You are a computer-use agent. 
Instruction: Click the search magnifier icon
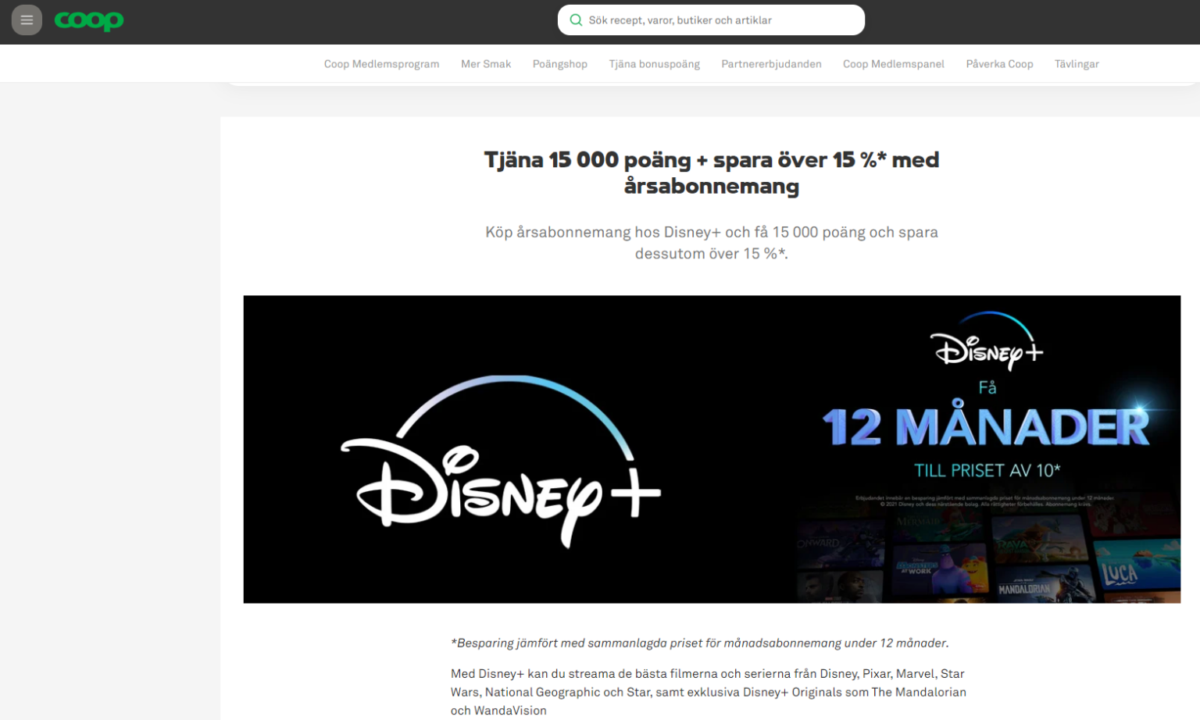[x=576, y=20]
